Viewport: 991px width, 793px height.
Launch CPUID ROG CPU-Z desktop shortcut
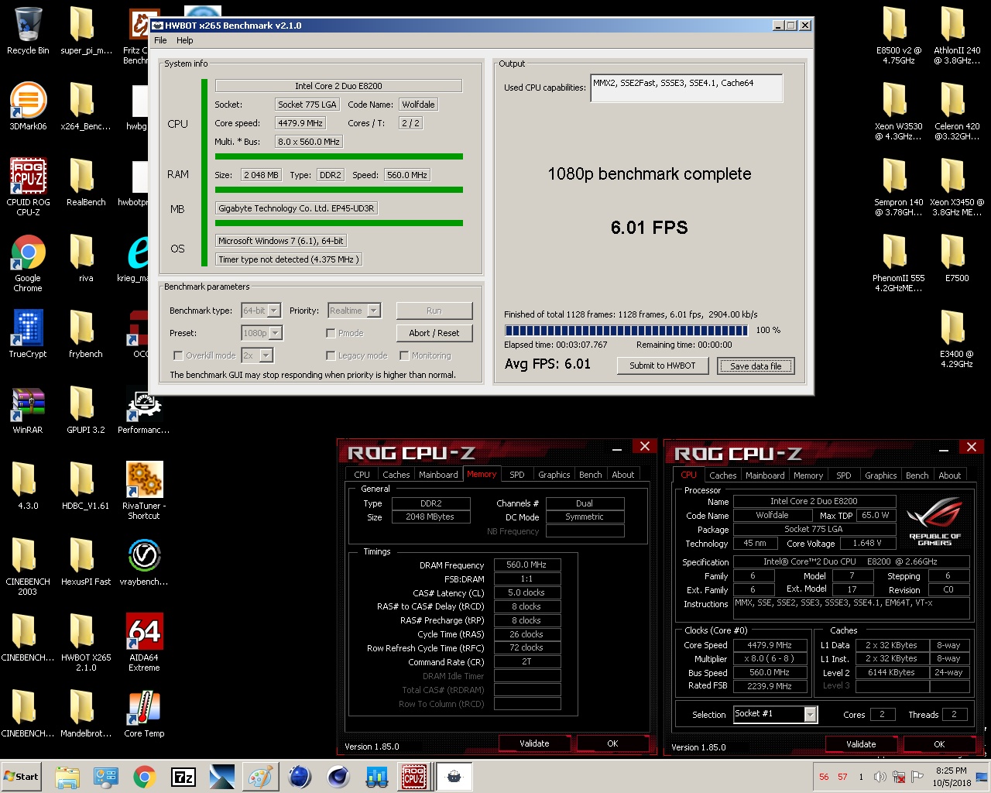tap(28, 186)
